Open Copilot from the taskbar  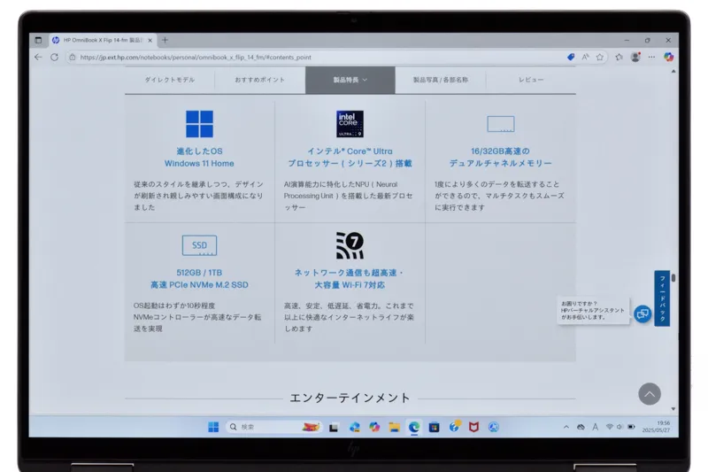pyautogui.click(x=374, y=427)
